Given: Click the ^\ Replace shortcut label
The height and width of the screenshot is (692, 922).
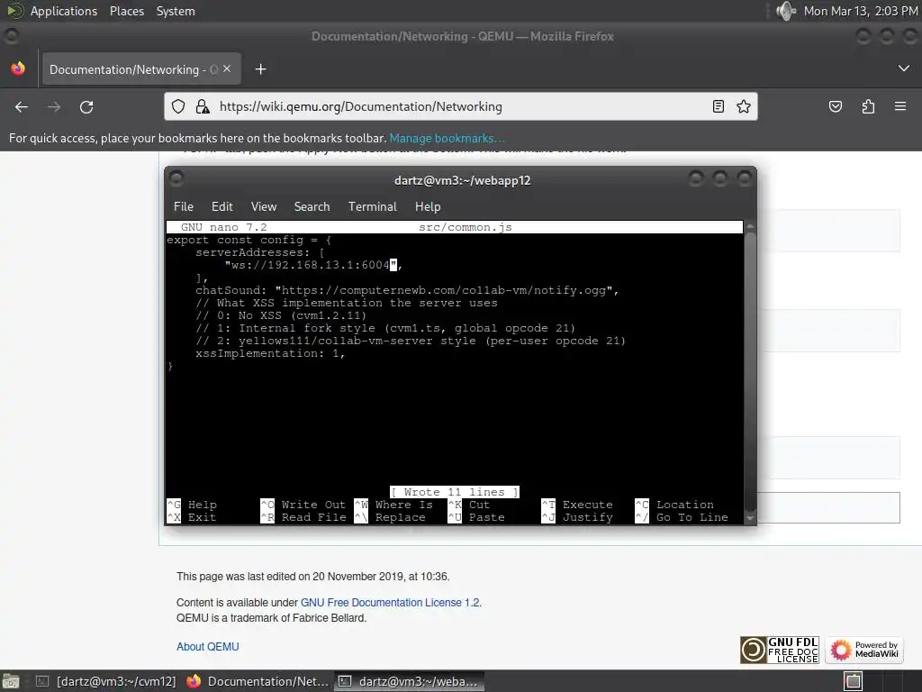Looking at the screenshot, I should pyautogui.click(x=390, y=517).
